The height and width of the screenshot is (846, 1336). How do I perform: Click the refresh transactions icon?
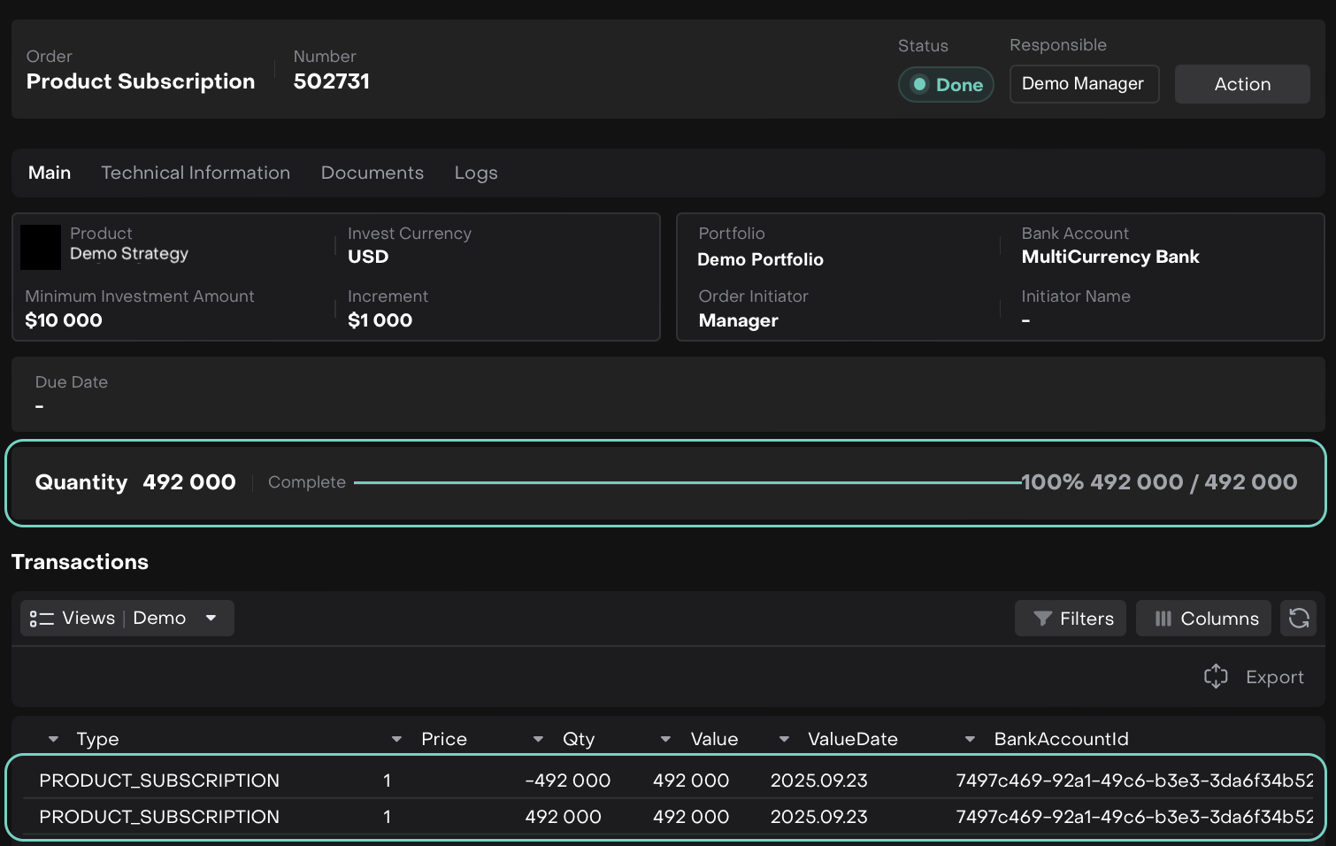click(x=1298, y=619)
